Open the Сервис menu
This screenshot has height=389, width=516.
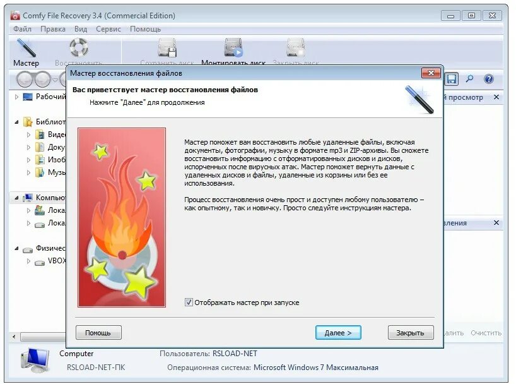click(x=108, y=29)
